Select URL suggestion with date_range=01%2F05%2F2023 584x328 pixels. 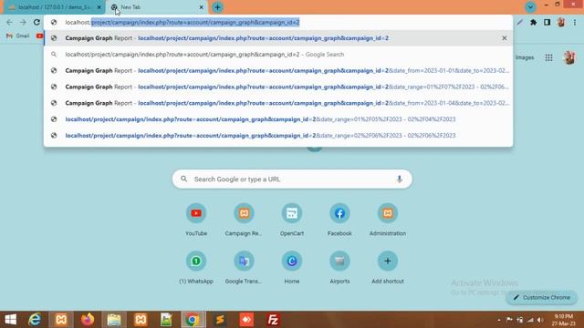tap(278, 119)
